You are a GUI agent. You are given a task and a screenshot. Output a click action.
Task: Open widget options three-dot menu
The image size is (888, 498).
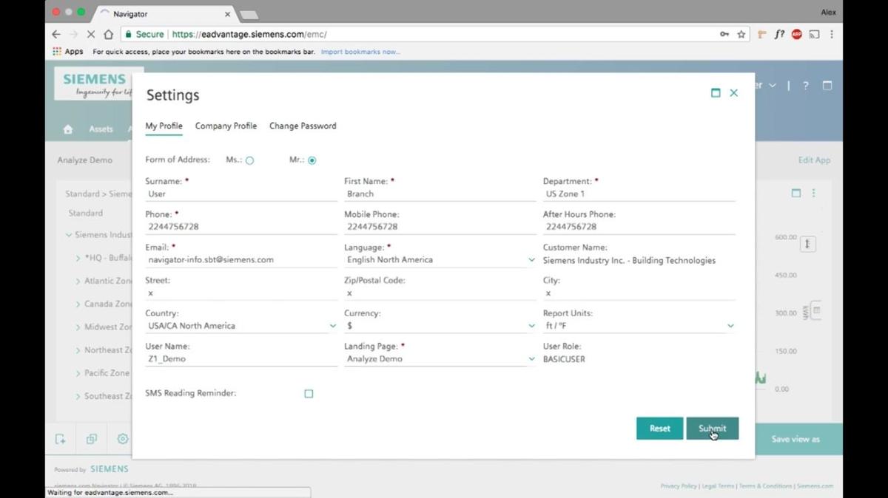point(813,193)
